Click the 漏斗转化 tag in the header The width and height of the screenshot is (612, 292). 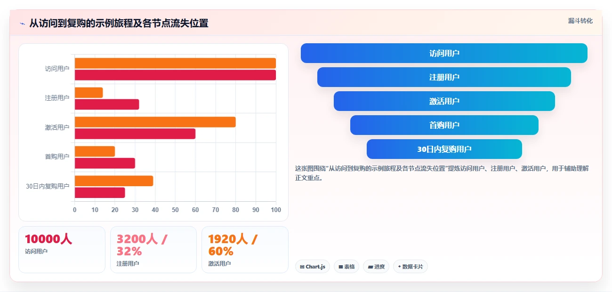pos(580,21)
